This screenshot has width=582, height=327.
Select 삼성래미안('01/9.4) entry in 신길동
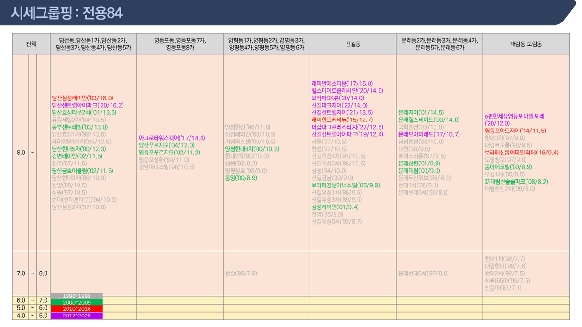(x=335, y=207)
